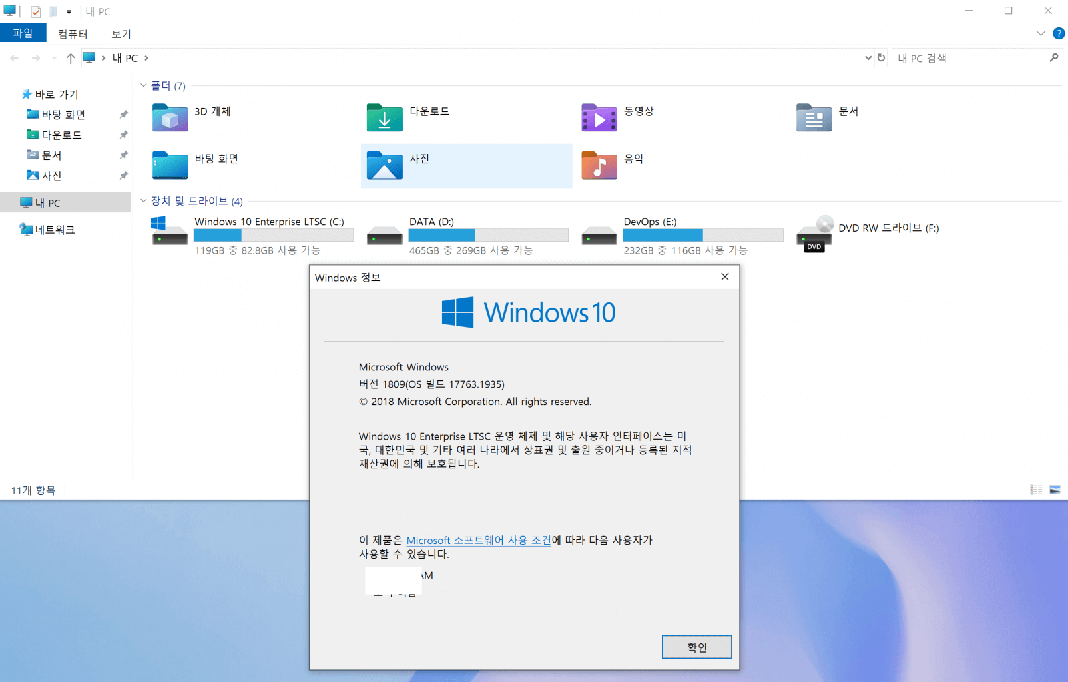Collapse the 장치 및 드라이브 (4) group
The image size is (1068, 682).
(x=143, y=200)
